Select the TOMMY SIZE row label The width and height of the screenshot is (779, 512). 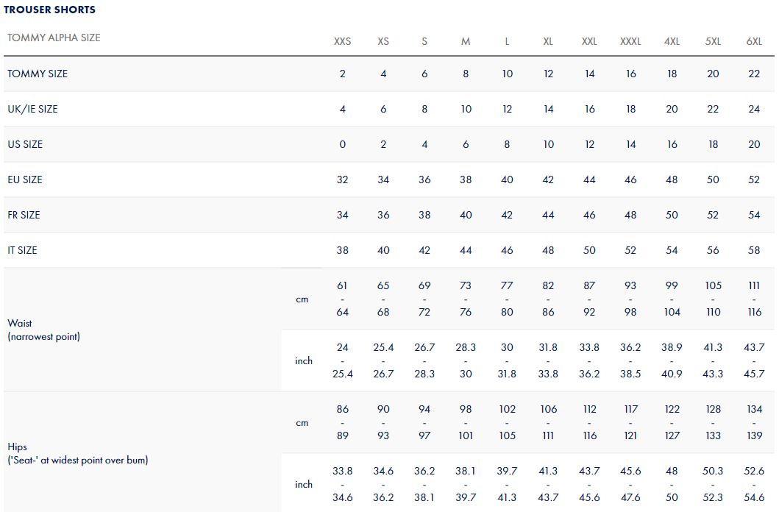coord(38,74)
